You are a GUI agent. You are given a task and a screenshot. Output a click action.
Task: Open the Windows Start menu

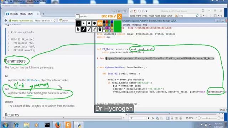pyautogui.click(x=5, y=125)
